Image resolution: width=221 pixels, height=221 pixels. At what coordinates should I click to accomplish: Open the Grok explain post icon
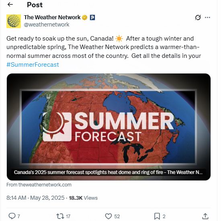(x=198, y=17)
